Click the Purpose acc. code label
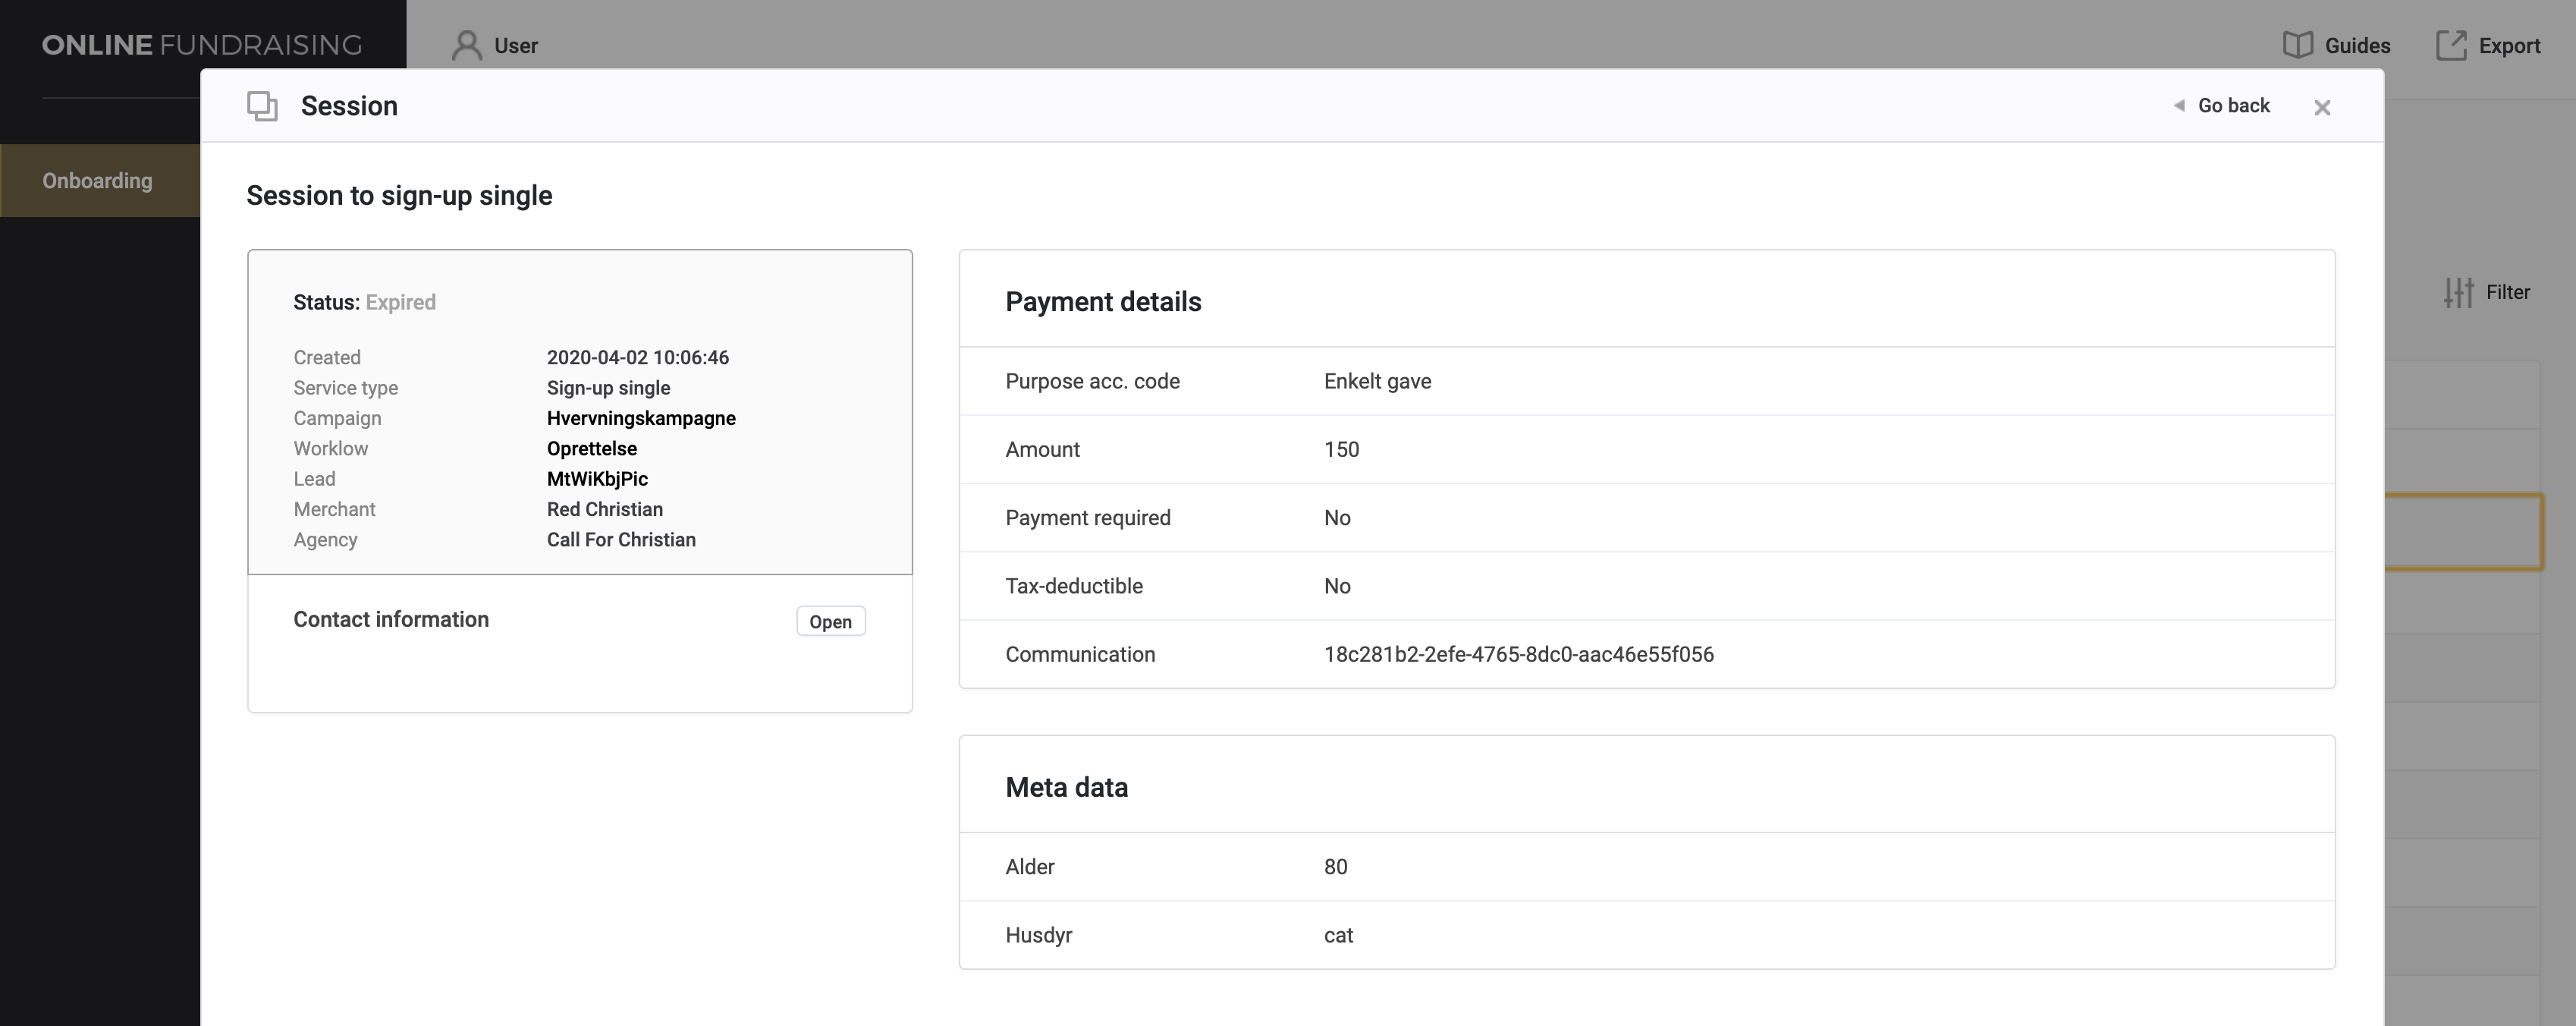 tap(1092, 381)
